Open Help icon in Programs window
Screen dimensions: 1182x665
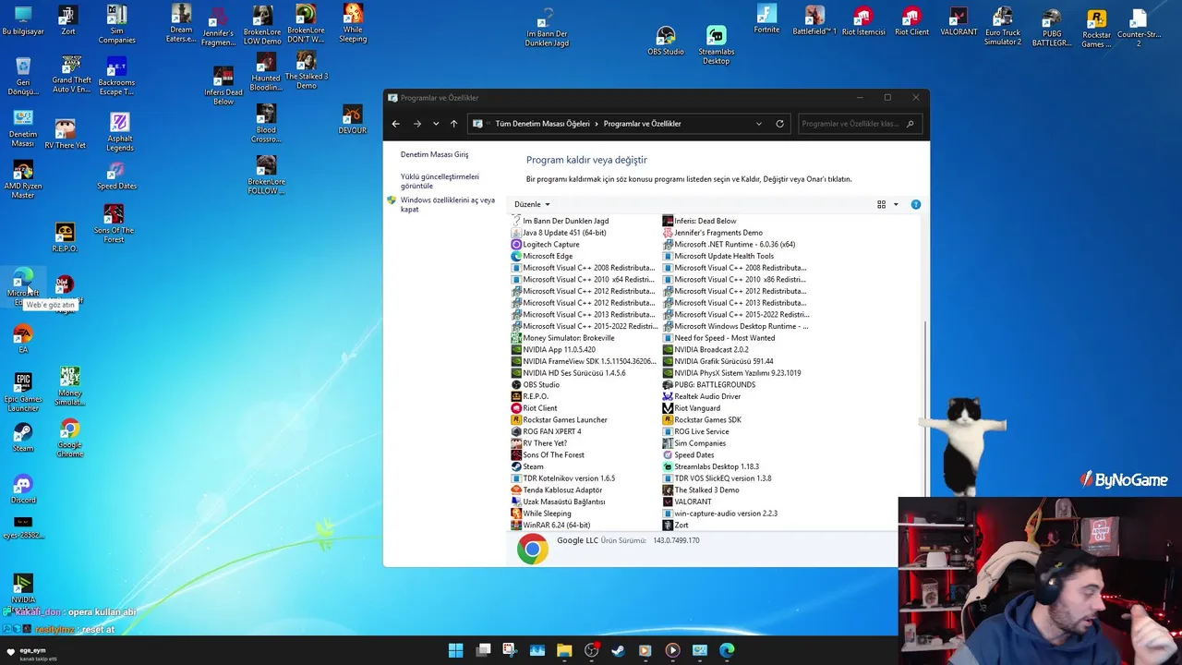(x=916, y=204)
